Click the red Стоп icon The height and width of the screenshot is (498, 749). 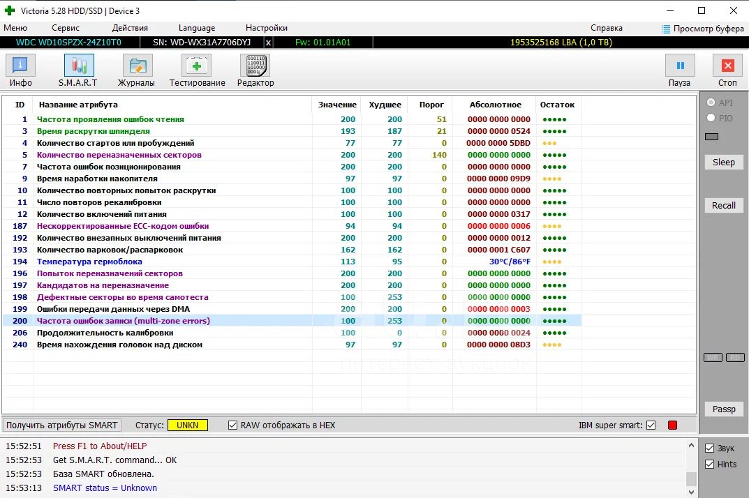pos(727,66)
